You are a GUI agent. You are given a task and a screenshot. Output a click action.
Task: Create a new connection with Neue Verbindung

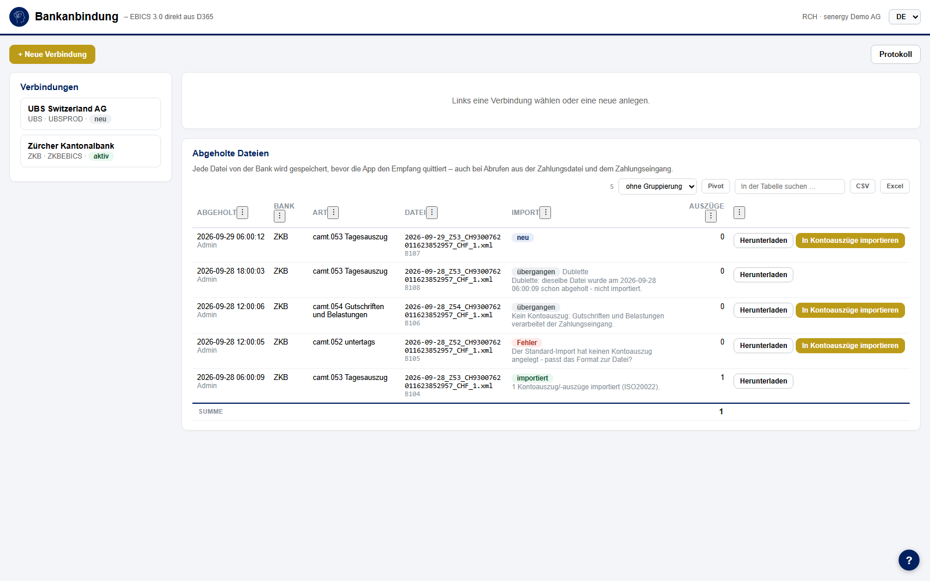pos(52,55)
